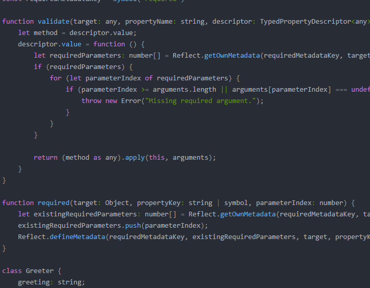Viewport: 370px width, 288px height.
Task: Click the | union operator before symbol
Action: tap(218, 202)
